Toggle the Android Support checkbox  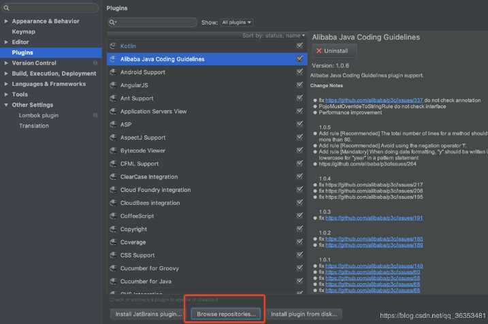(x=299, y=71)
